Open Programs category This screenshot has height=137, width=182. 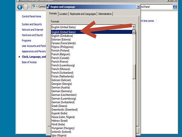pos(26,40)
